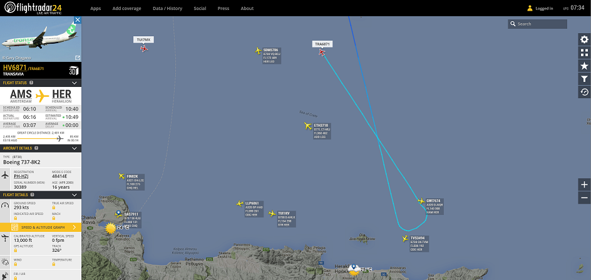Select the ETH3710 aircraft on the map

[308, 126]
